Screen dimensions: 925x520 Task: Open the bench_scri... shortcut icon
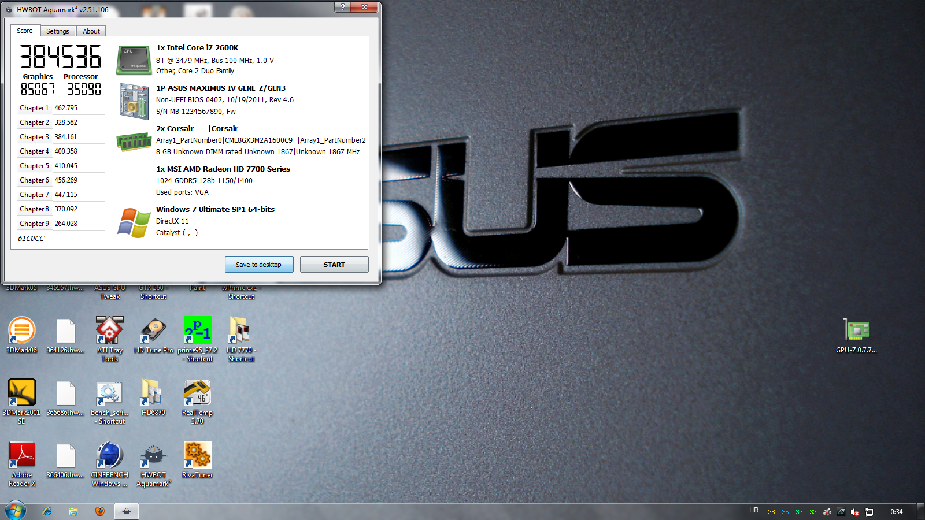110,402
